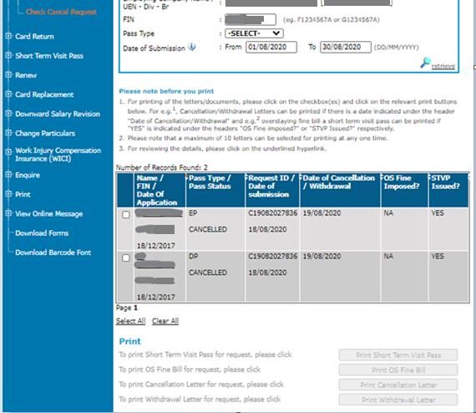Click Select All link

tap(130, 321)
